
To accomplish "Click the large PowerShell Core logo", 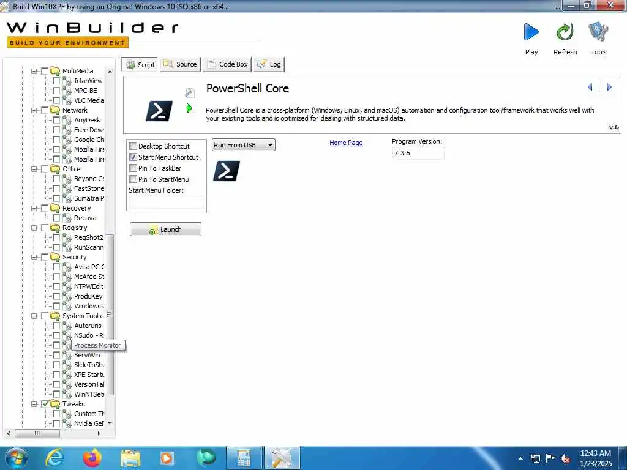I will tap(159, 111).
